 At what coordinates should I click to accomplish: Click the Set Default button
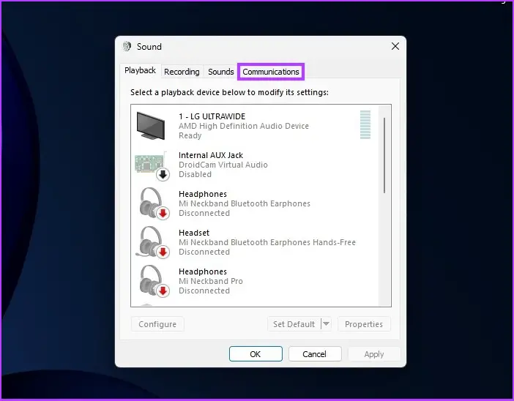[x=294, y=324]
